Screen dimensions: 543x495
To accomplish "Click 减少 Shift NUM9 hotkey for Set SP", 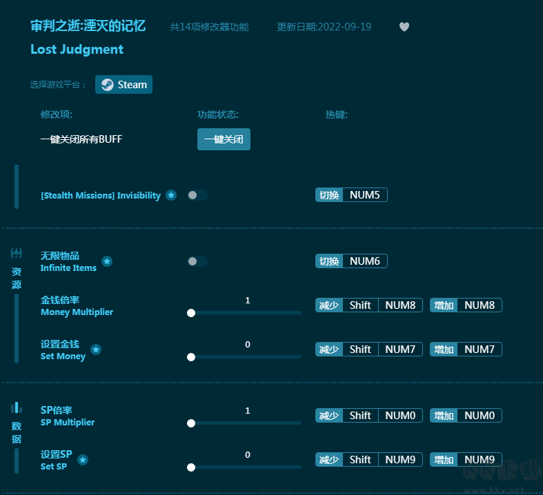I will [369, 459].
